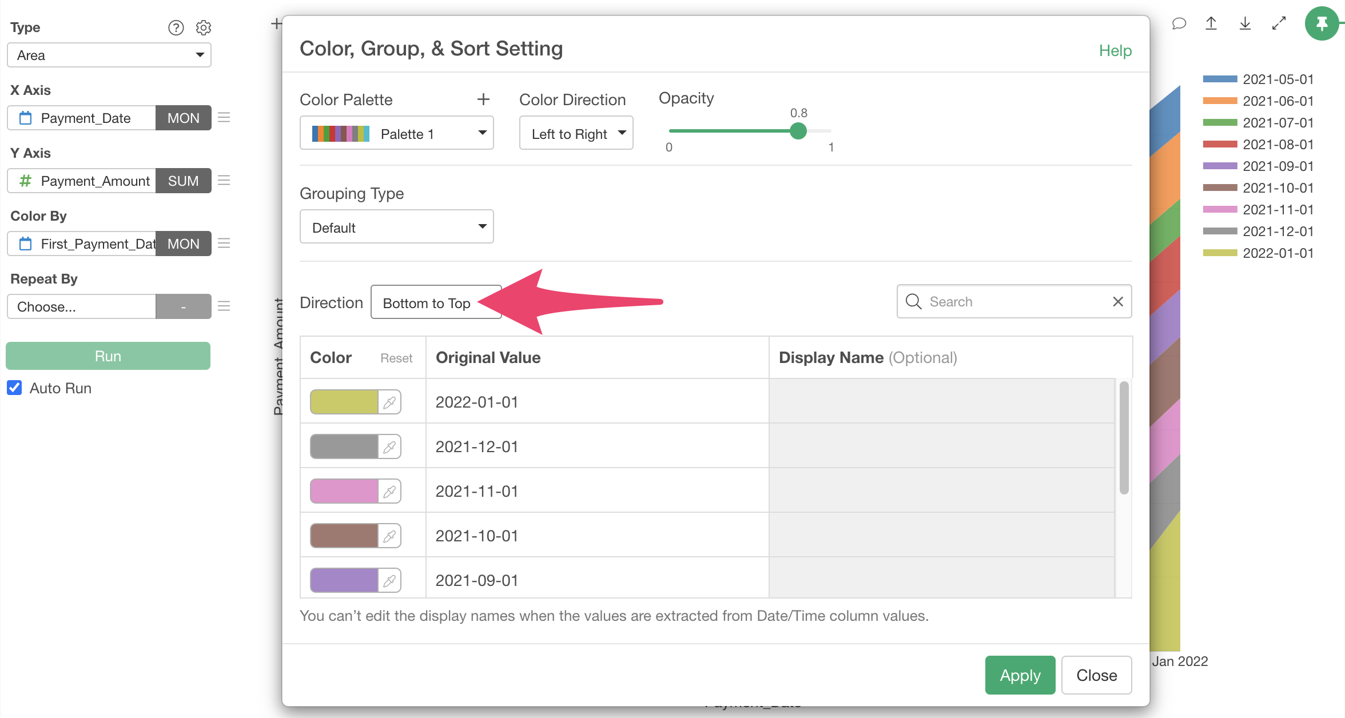Open the X Axis Payment_Date menu icon
The height and width of the screenshot is (718, 1345).
224,118
